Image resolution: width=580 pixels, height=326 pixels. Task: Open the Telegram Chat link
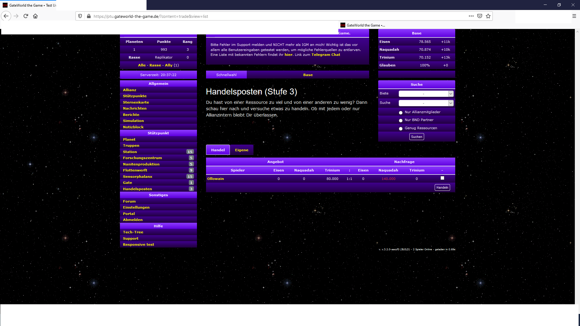click(x=326, y=55)
